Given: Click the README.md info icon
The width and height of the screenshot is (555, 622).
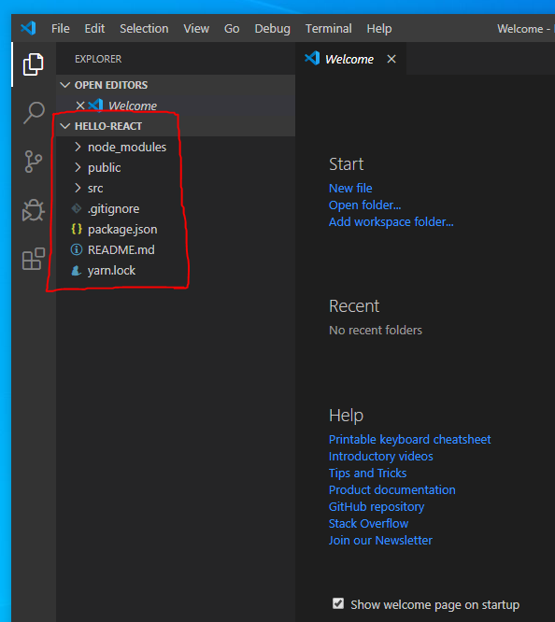Looking at the screenshot, I should coord(77,250).
